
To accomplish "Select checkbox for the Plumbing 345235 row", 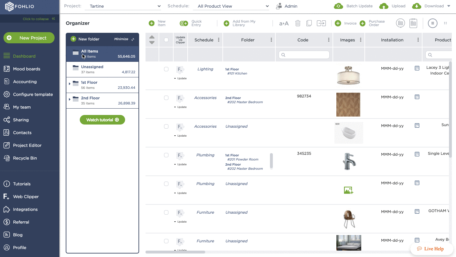I will 166,155.
